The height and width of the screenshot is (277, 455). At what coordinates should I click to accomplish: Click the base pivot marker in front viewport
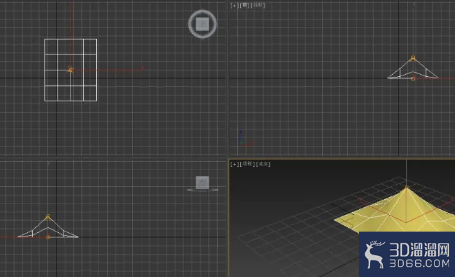coord(413,78)
